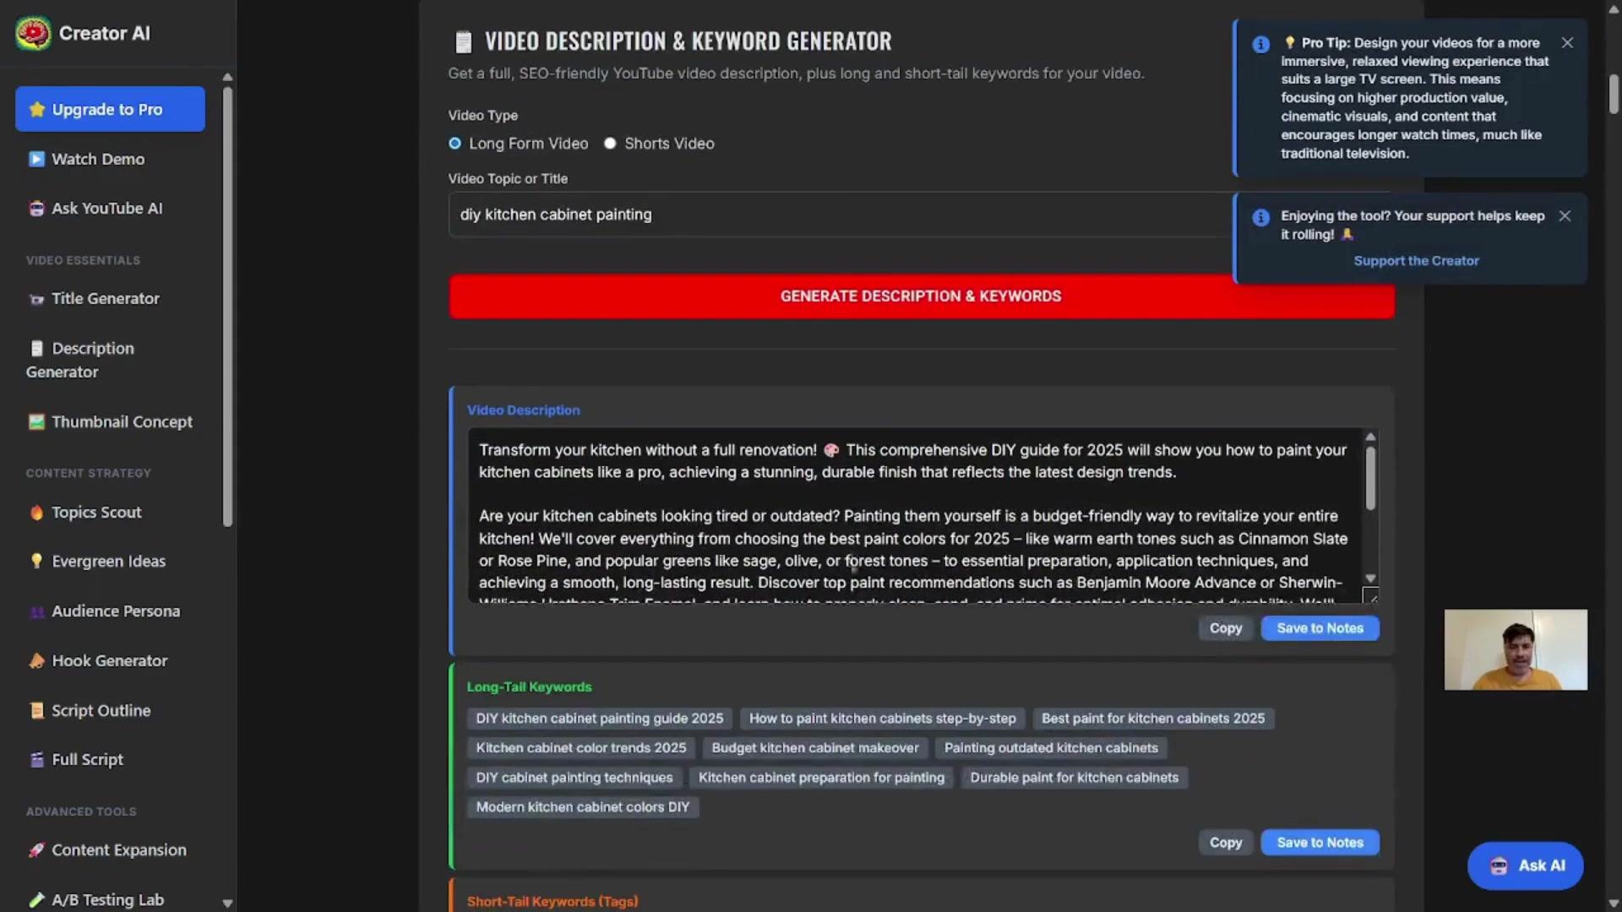Open Evergreen Ideas menu item
The image size is (1622, 912).
coord(108,561)
